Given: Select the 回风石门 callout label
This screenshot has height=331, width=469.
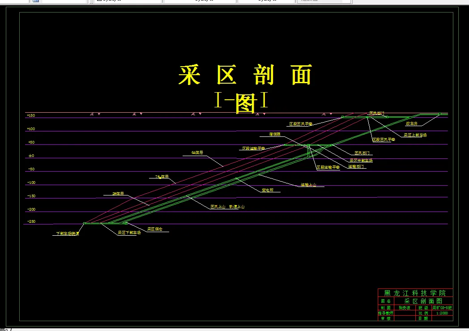Looking at the screenshot, I should (x=362, y=153).
